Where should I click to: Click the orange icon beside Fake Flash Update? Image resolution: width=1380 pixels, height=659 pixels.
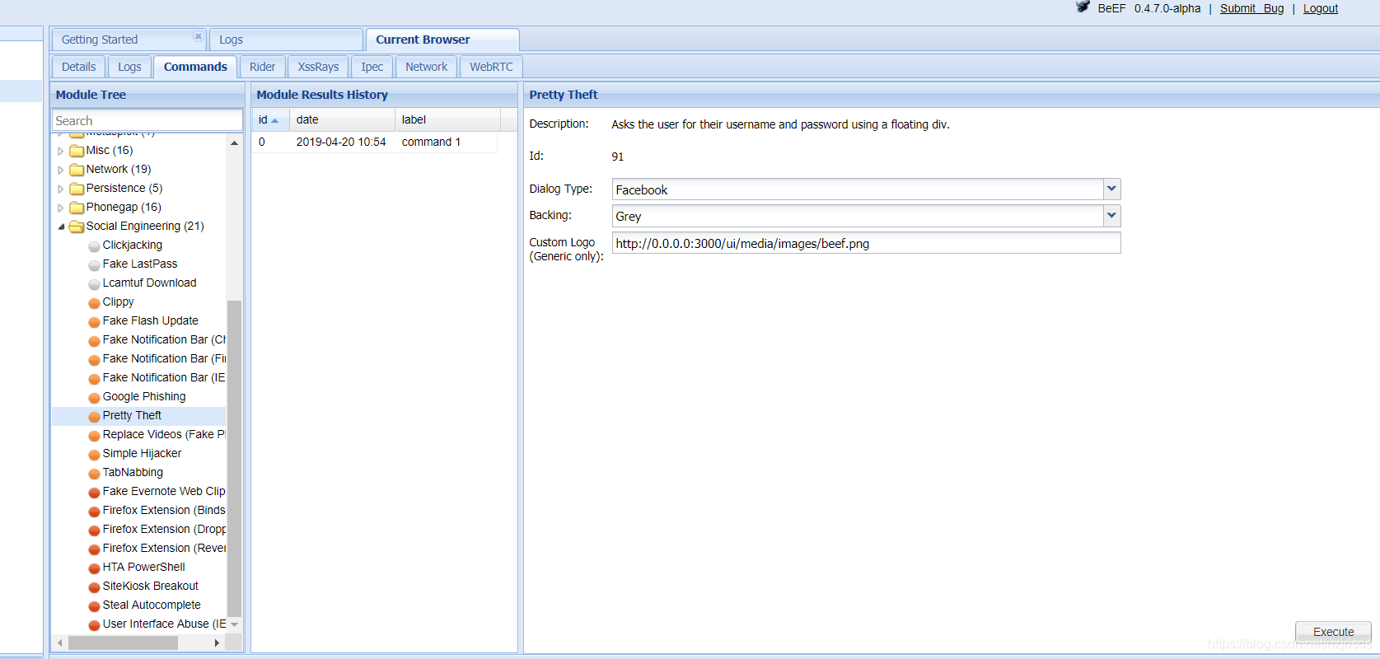tap(94, 322)
